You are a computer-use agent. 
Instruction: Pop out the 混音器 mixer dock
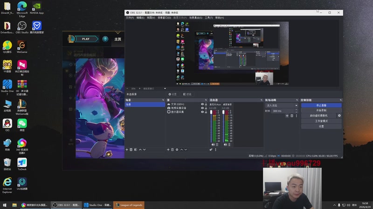[262, 100]
